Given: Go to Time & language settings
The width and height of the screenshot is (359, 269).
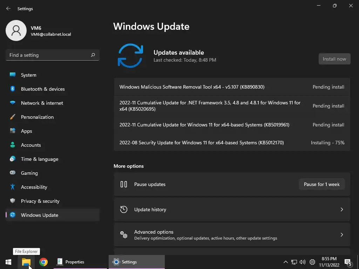Looking at the screenshot, I should [53, 159].
